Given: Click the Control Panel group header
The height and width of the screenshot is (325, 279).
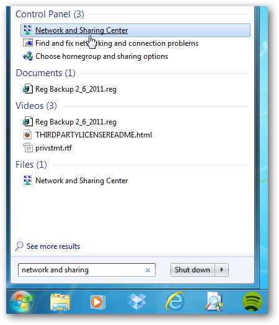Looking at the screenshot, I should [50, 14].
